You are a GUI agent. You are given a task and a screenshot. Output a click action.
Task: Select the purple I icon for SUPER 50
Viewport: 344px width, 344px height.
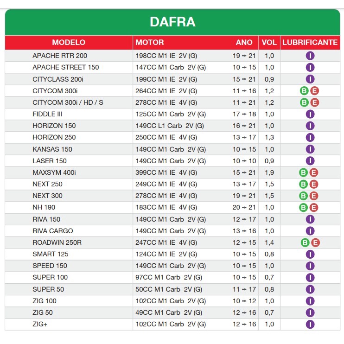(310, 289)
